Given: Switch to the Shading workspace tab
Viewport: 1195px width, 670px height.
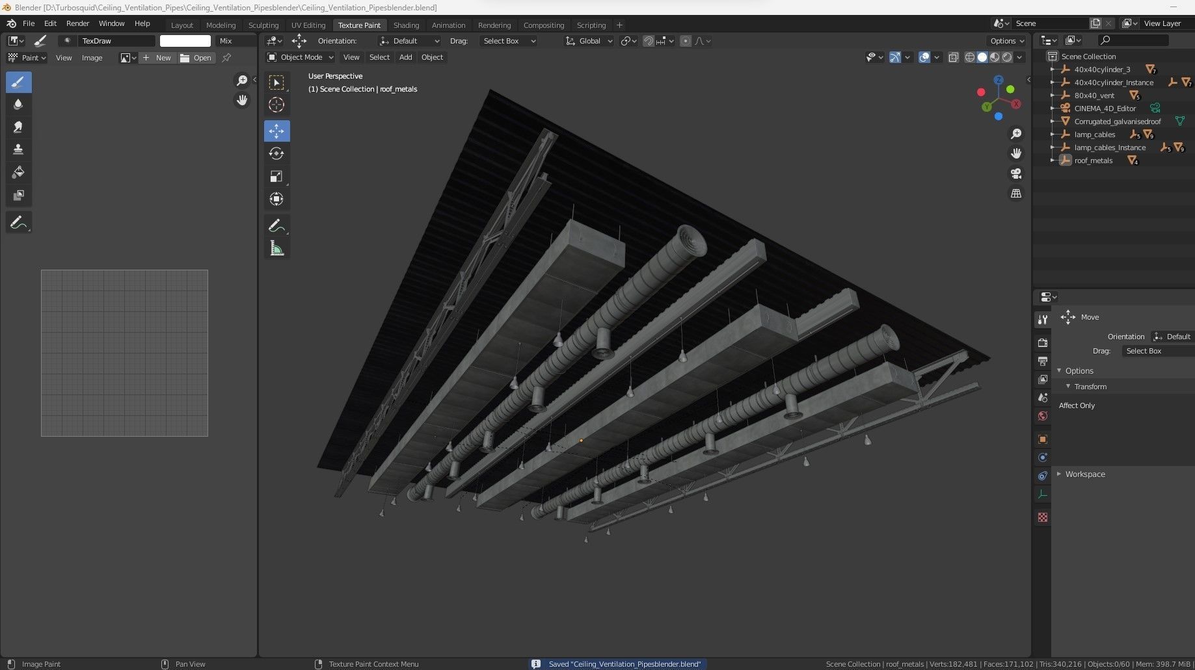Looking at the screenshot, I should click(x=406, y=25).
